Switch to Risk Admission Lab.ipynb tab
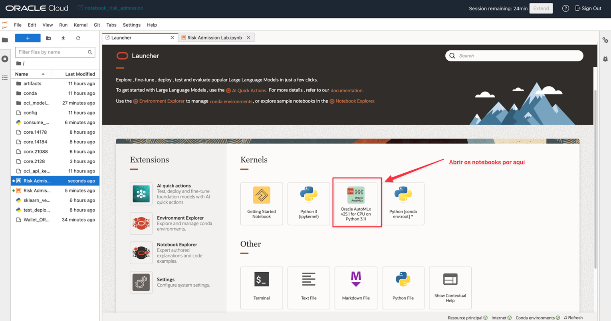The width and height of the screenshot is (611, 321). click(214, 38)
